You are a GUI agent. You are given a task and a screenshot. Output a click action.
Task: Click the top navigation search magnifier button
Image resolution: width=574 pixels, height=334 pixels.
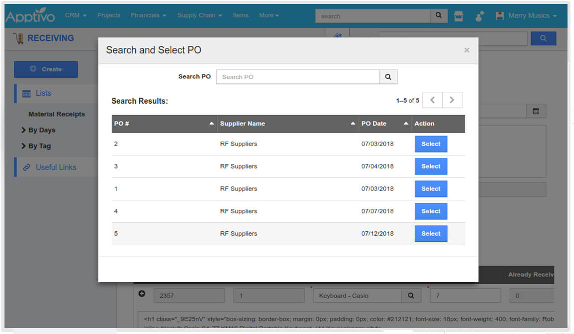(x=438, y=15)
